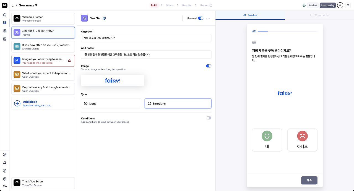The image size is (354, 191).
Task: Open the participants icon in sidebar
Action: point(5,31)
